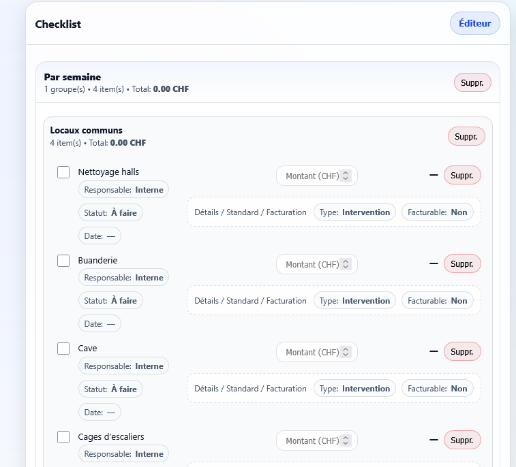Screen dimensions: 516x467
Task: Open the Responsable selector for Nettoyage halls
Action: coord(123,190)
